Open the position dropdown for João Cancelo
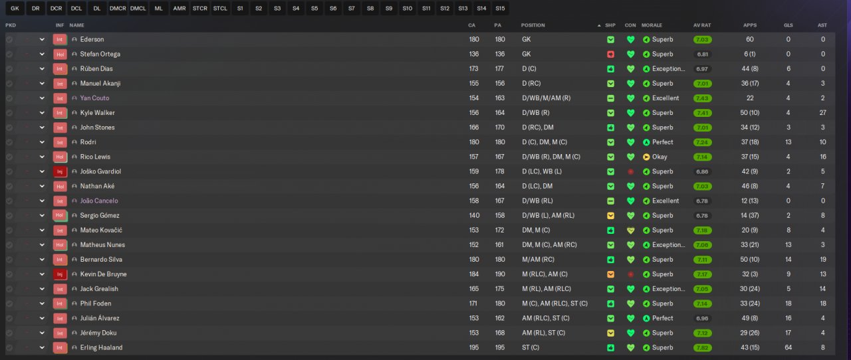The width and height of the screenshot is (851, 360). pos(42,201)
